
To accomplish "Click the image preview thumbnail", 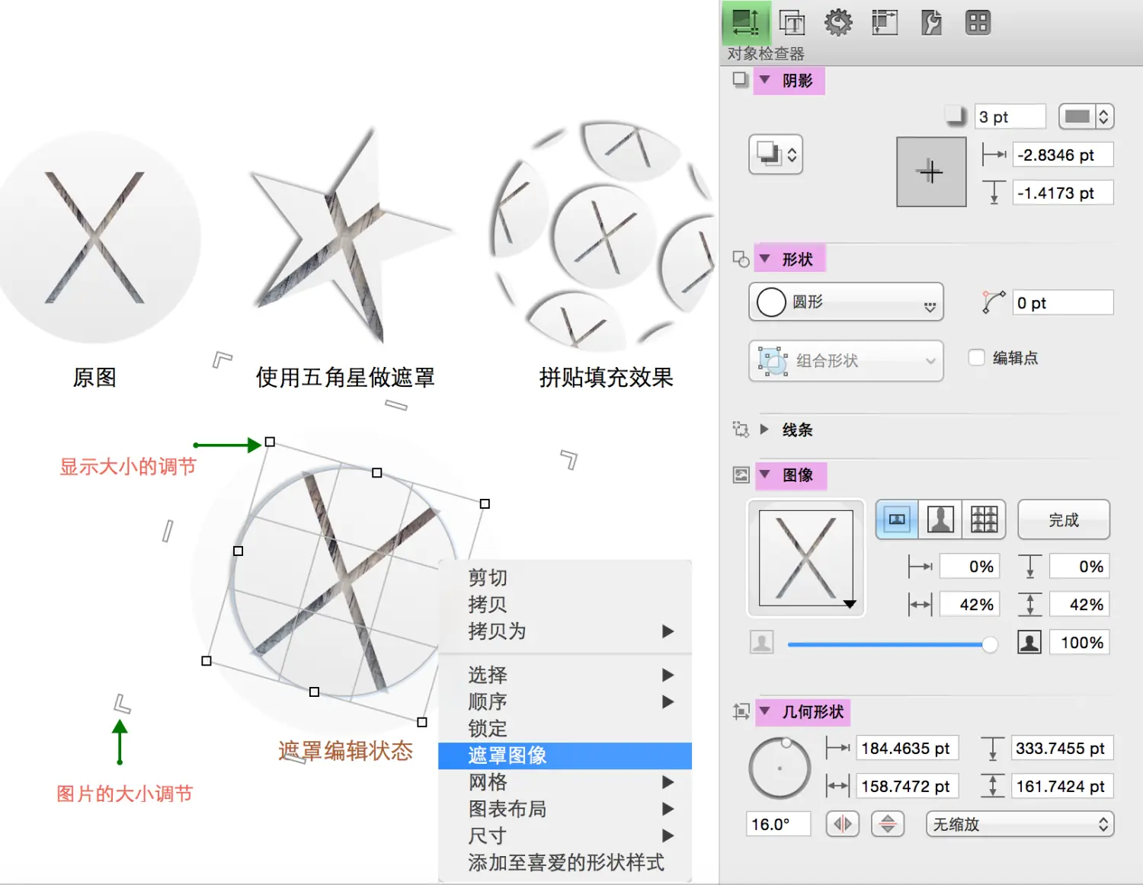I will pos(806,558).
